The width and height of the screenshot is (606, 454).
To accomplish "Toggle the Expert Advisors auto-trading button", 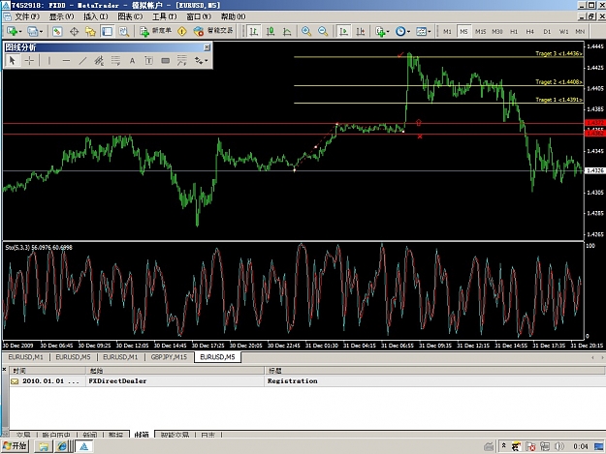I will tap(213, 32).
